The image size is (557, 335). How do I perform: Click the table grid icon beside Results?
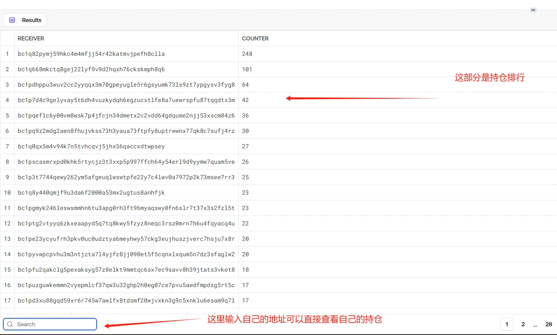point(12,20)
